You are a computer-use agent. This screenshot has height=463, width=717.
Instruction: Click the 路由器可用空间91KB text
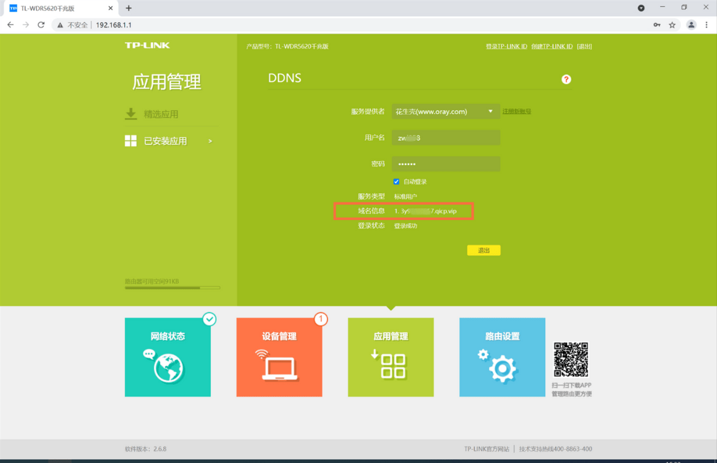[152, 281]
